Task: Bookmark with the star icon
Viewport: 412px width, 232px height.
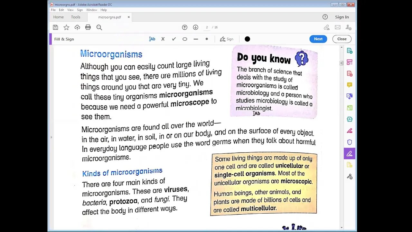Action: coord(66,27)
